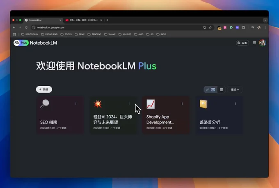Image resolution: width=279 pixels, height=188 pixels.
Task: Click the yellow folder extension icon
Action: (220, 28)
